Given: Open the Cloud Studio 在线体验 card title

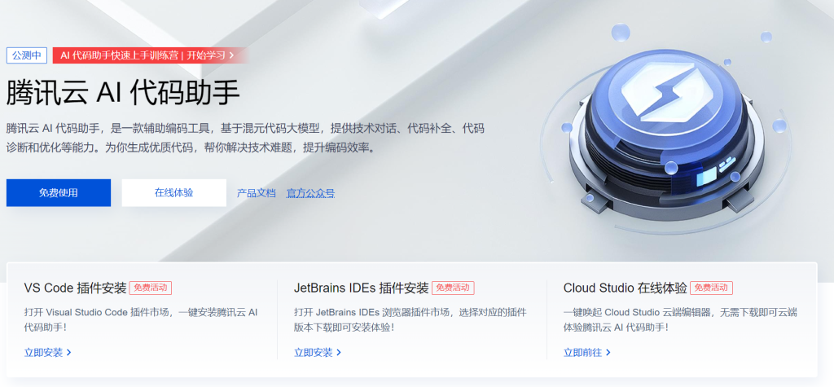Looking at the screenshot, I should pos(625,288).
